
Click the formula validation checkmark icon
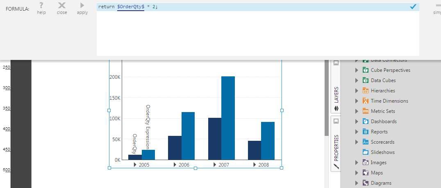[413, 7]
